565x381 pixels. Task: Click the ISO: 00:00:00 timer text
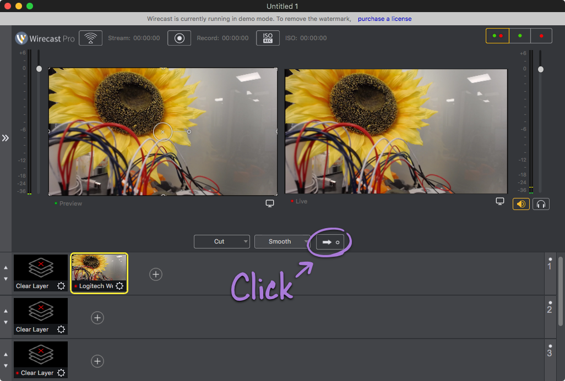pyautogui.click(x=306, y=38)
